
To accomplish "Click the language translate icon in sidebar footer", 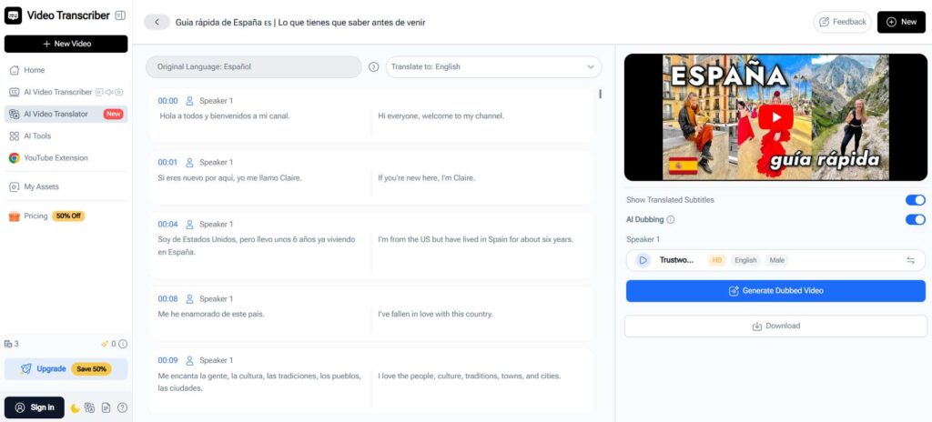I will click(x=90, y=407).
